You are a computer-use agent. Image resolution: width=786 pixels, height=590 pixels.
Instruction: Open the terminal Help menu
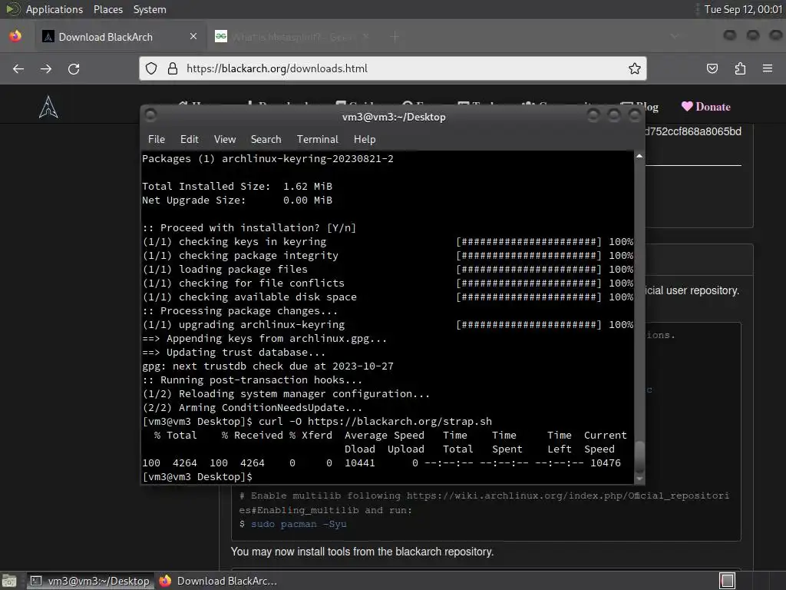click(365, 140)
